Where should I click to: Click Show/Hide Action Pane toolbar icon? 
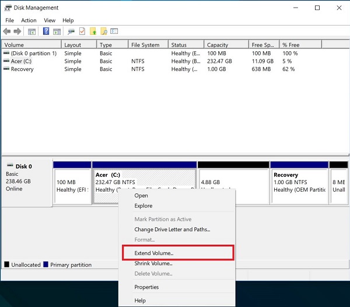pyautogui.click(x=57, y=31)
